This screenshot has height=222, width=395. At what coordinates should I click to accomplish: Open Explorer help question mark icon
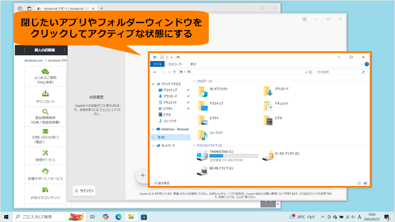tap(367, 64)
